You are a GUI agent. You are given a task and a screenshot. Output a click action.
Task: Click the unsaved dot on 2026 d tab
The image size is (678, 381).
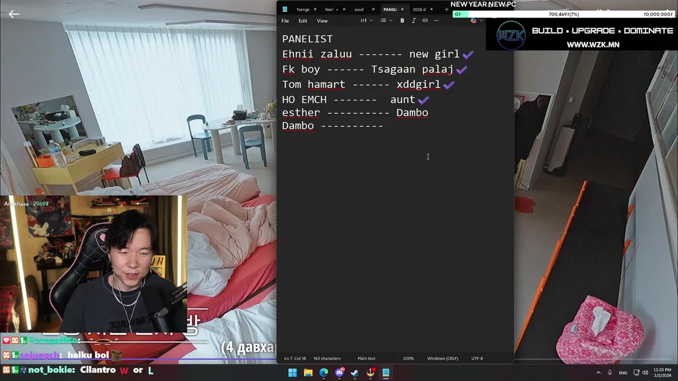click(431, 10)
